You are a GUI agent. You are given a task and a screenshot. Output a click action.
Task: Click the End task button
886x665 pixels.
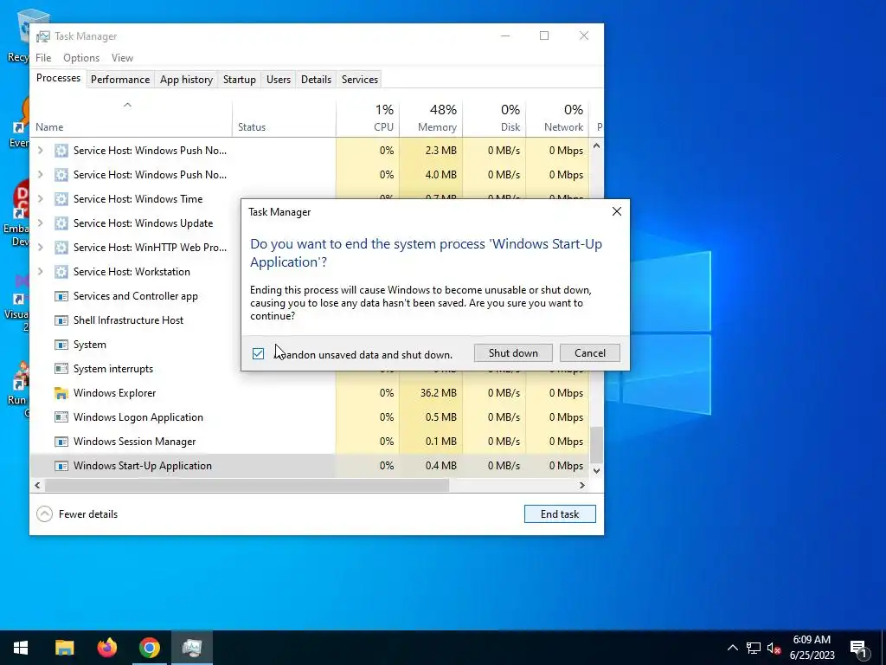560,514
